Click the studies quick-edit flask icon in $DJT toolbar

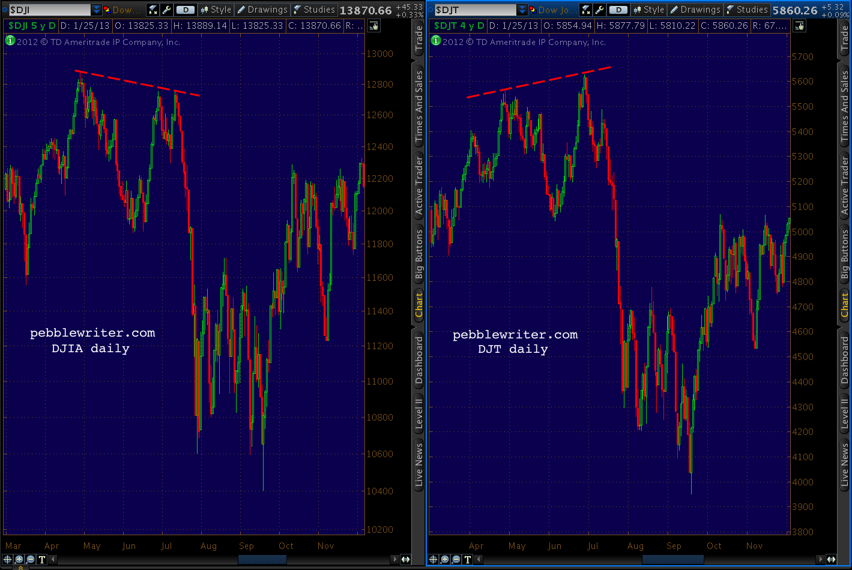tap(586, 10)
